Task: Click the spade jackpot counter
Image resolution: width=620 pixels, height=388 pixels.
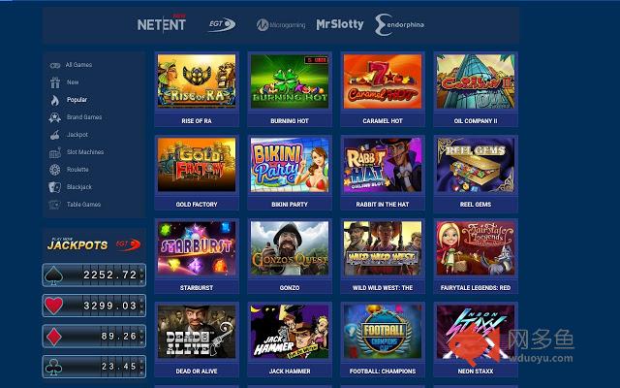Action: [x=94, y=275]
